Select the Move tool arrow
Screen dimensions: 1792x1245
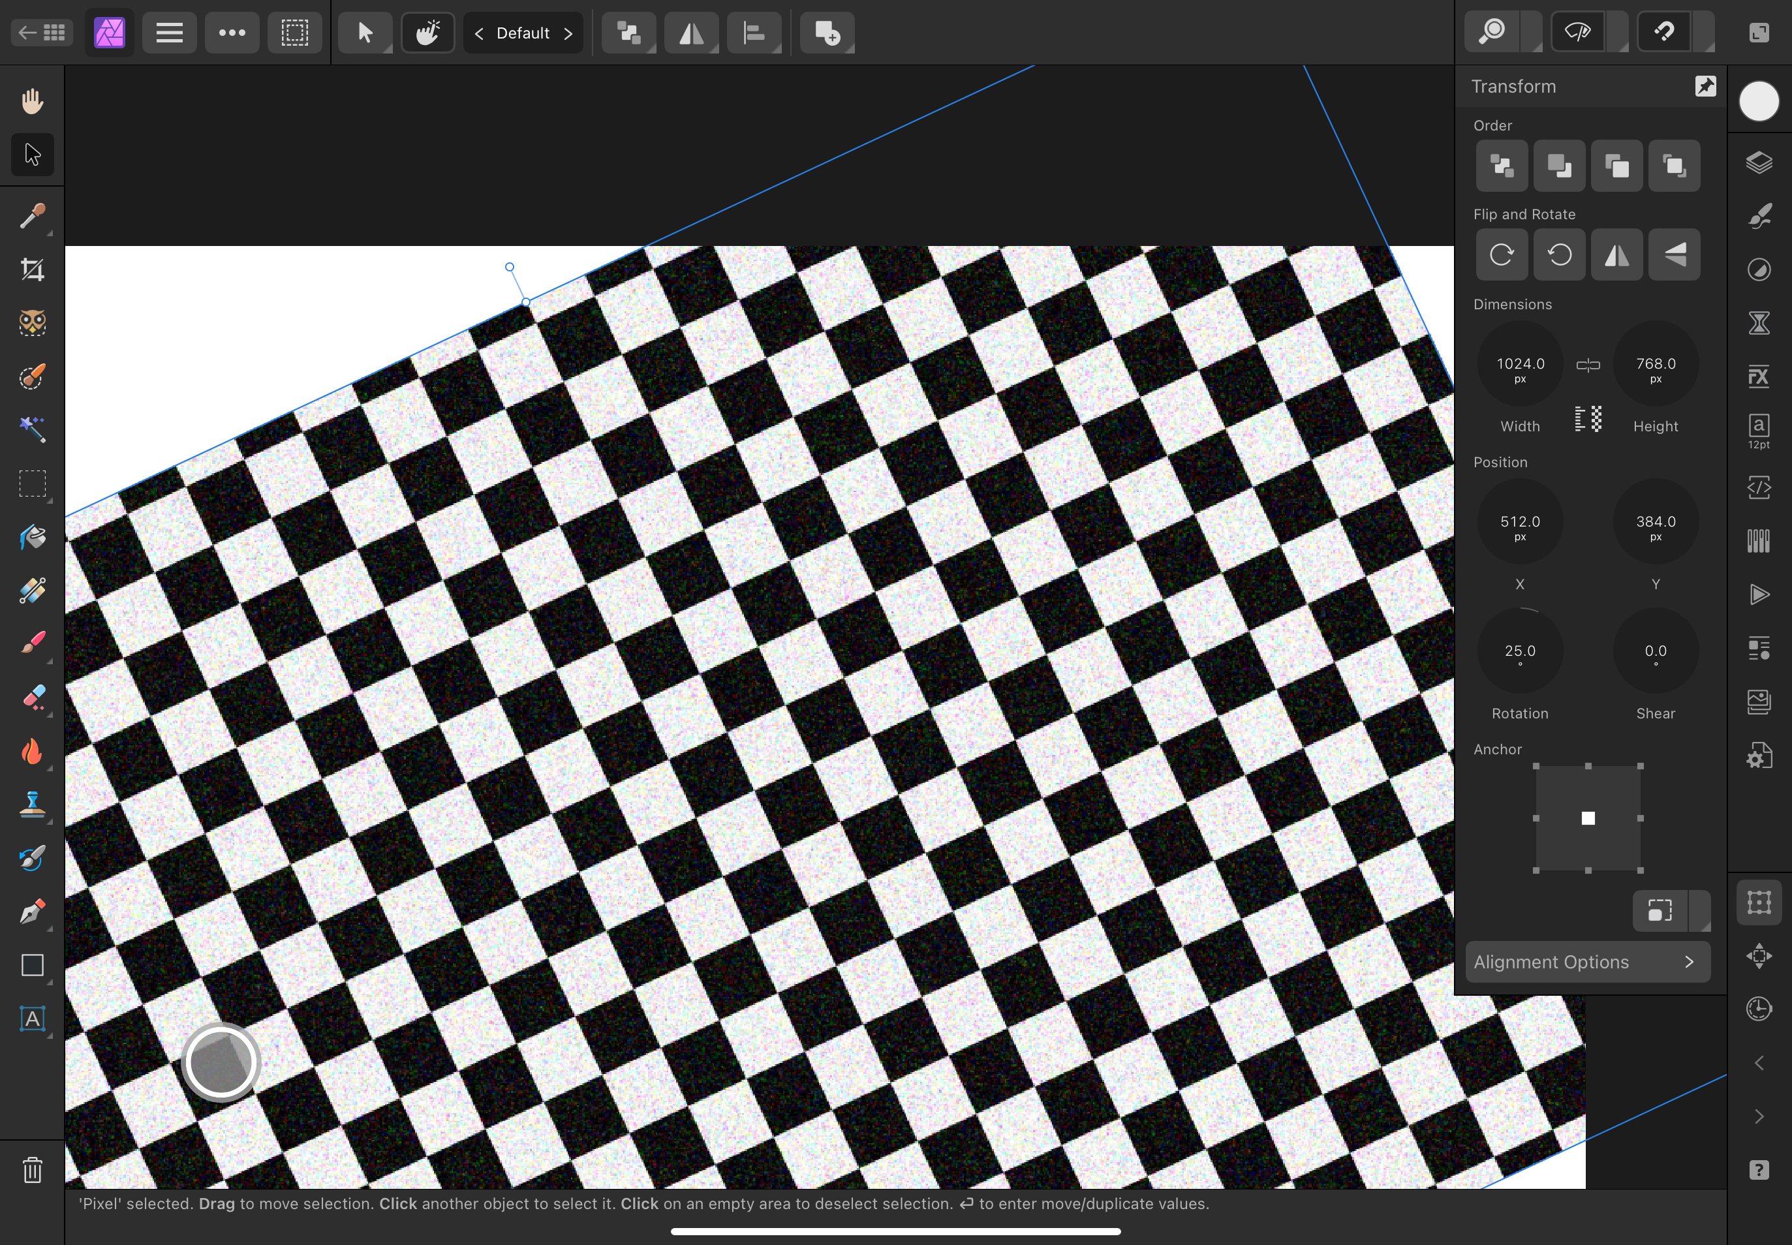tap(32, 155)
